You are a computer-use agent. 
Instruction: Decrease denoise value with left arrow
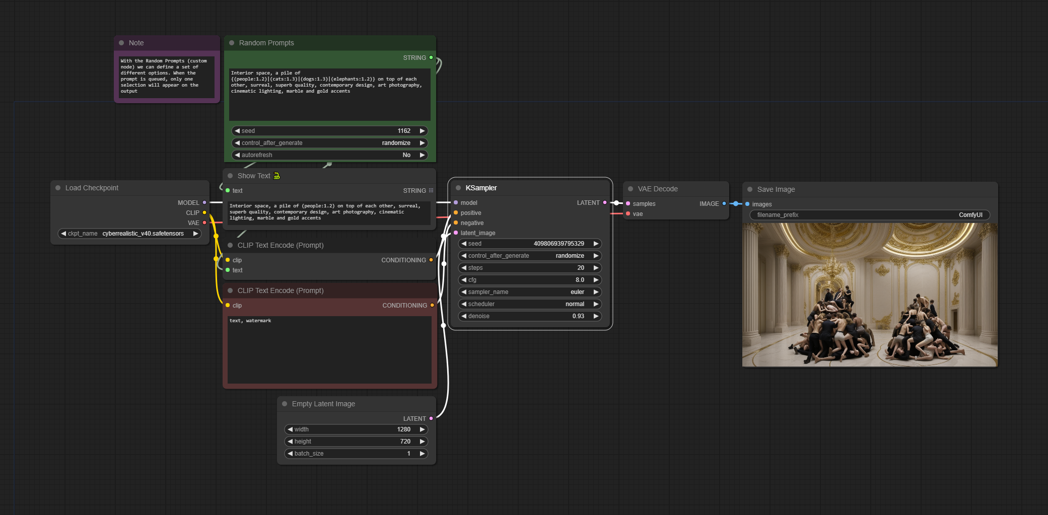[x=464, y=316]
